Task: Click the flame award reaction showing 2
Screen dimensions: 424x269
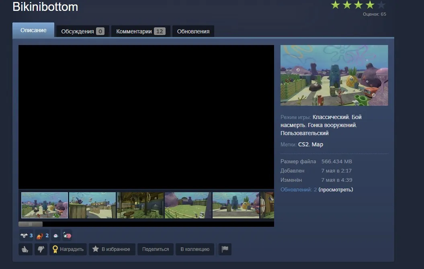Action: [x=43, y=236]
